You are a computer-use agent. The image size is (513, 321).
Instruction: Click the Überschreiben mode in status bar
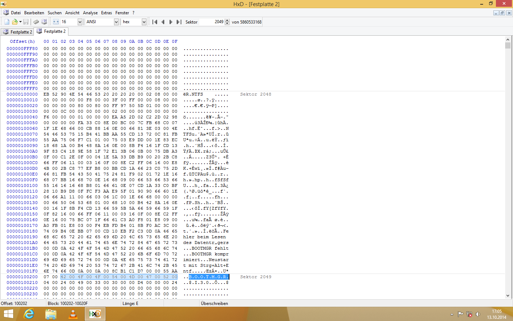point(214,304)
